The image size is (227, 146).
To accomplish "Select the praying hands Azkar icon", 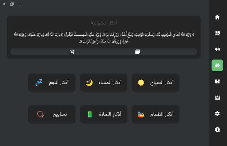I will pos(217,65).
